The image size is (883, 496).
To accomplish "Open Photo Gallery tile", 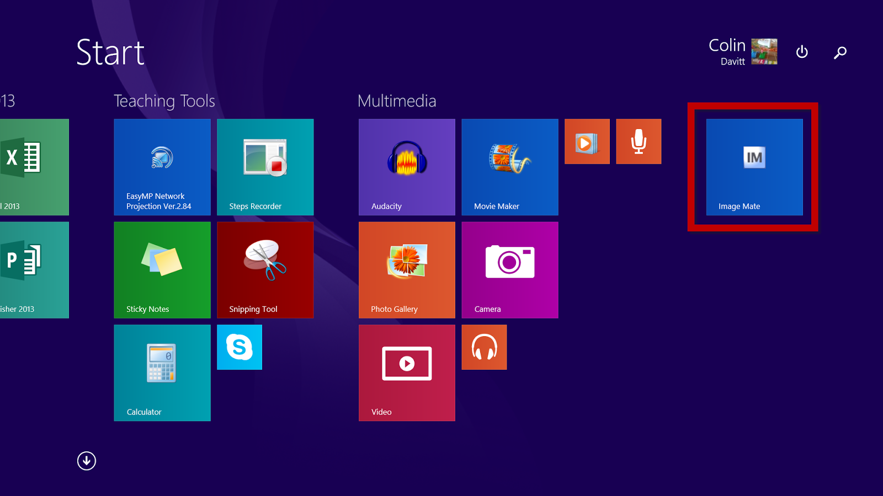I will 407,270.
